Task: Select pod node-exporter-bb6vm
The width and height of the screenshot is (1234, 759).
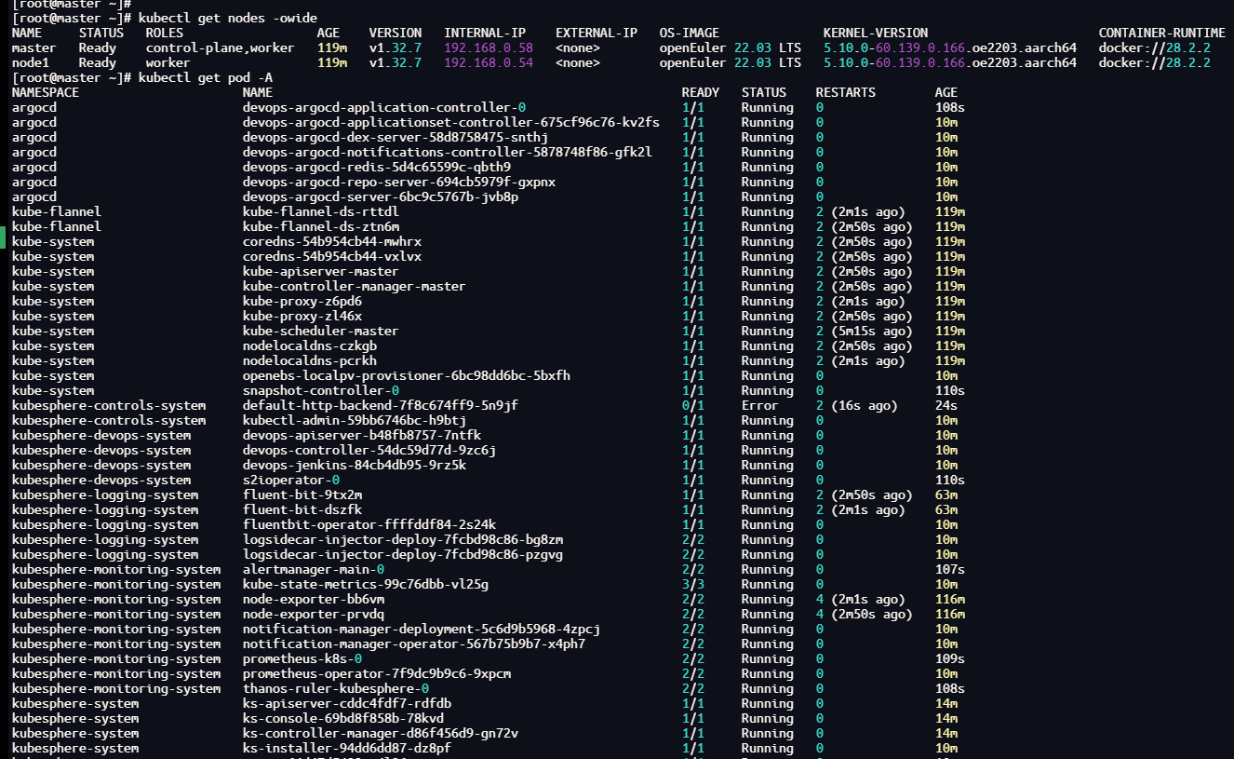Action: point(314,600)
